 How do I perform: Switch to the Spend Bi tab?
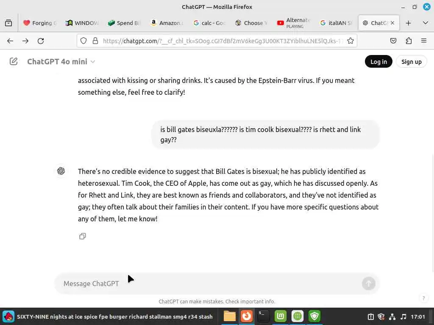pyautogui.click(x=124, y=23)
